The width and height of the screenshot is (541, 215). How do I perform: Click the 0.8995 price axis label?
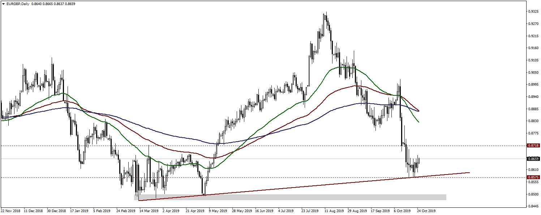coord(533,85)
